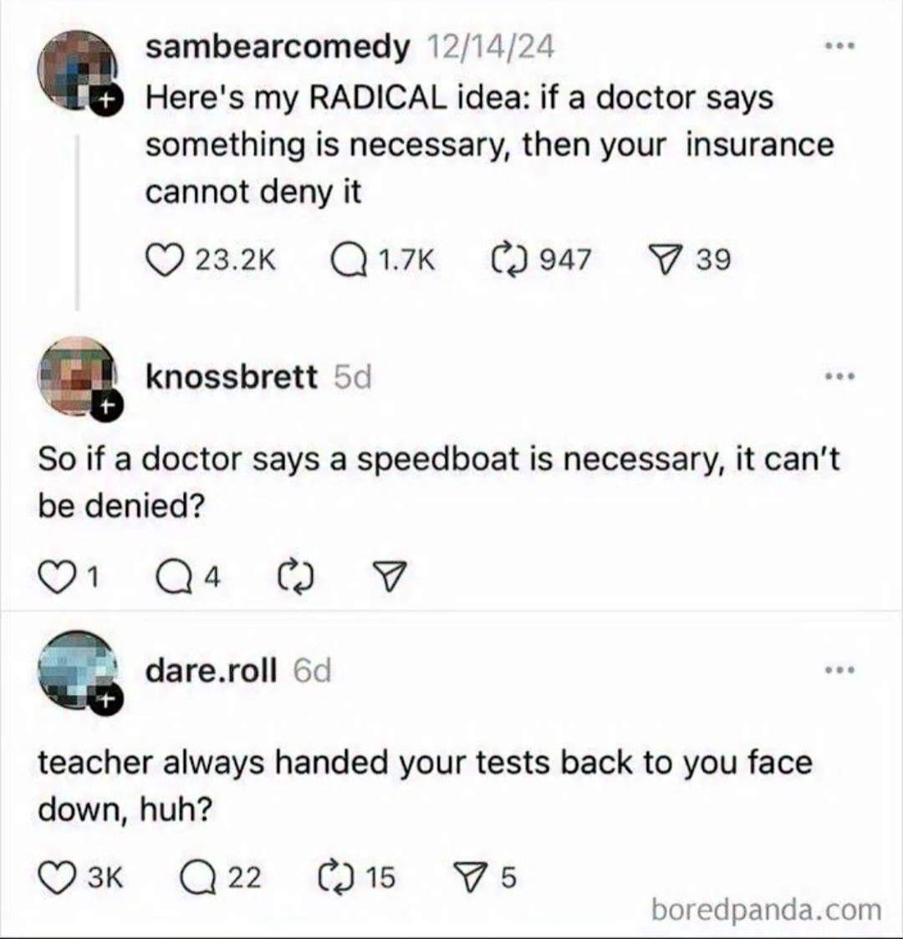Open the sambearcomedy profile username link
Viewport: 903px width, 939px height.
[278, 48]
